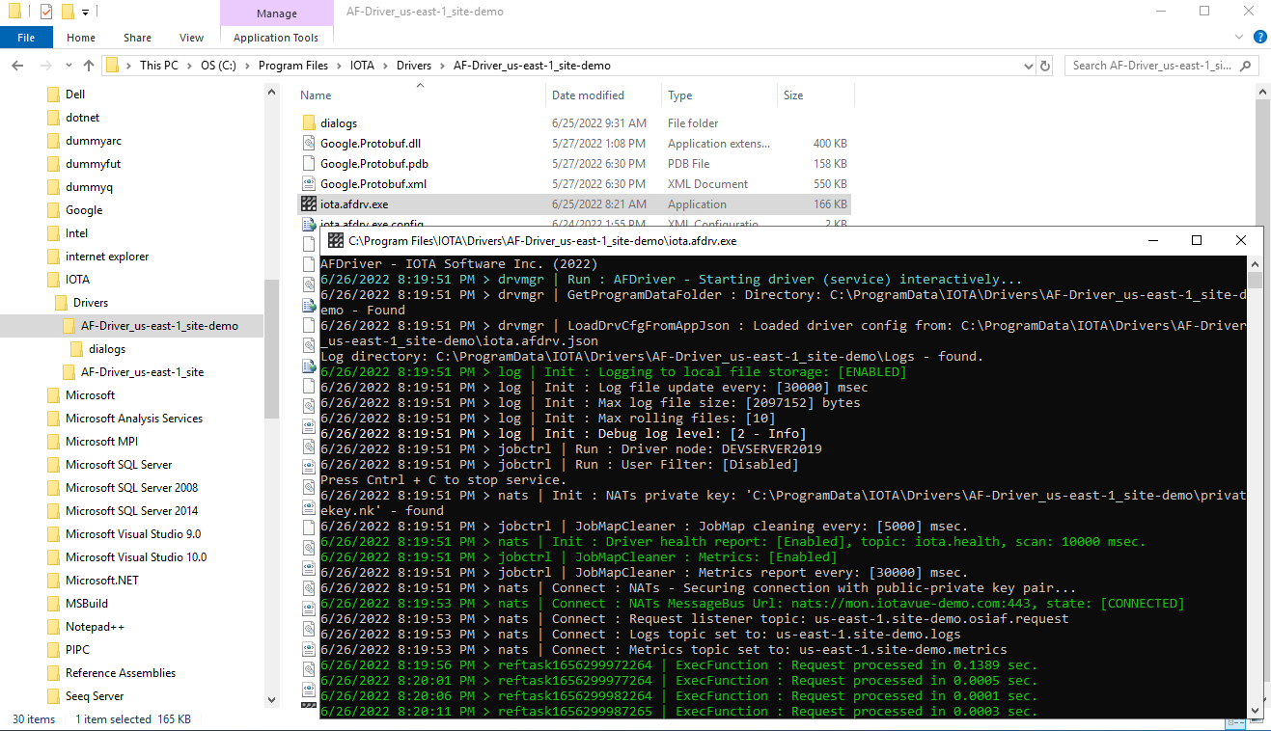Open the Customize Quick Access Toolbar arrow
This screenshot has width=1271, height=731.
click(x=85, y=13)
